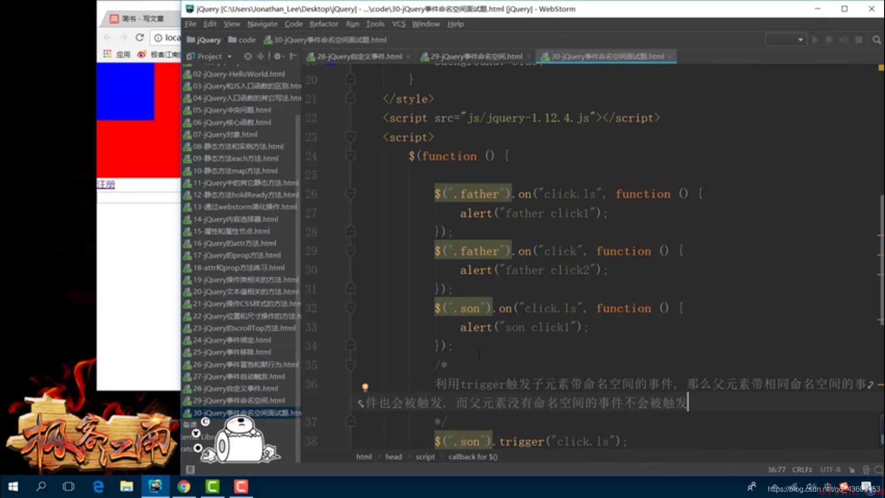
Task: Open Project panel settings gear
Action: 277,56
